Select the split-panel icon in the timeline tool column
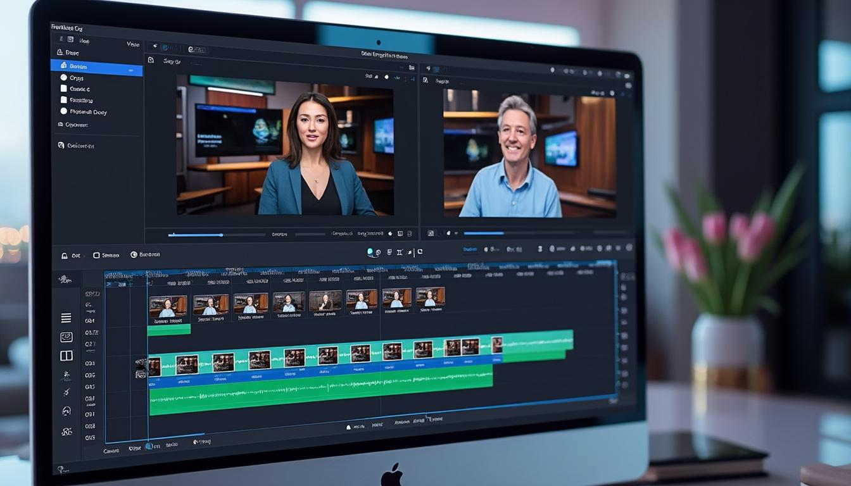 (x=66, y=356)
